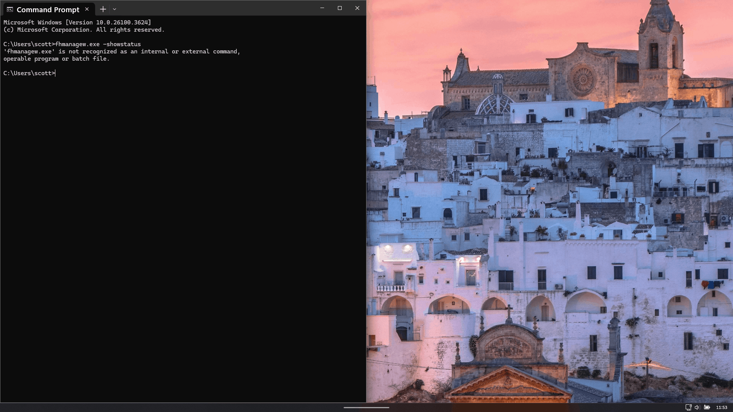Select the Command Prompt tab
This screenshot has width=733, height=412.
[48, 9]
